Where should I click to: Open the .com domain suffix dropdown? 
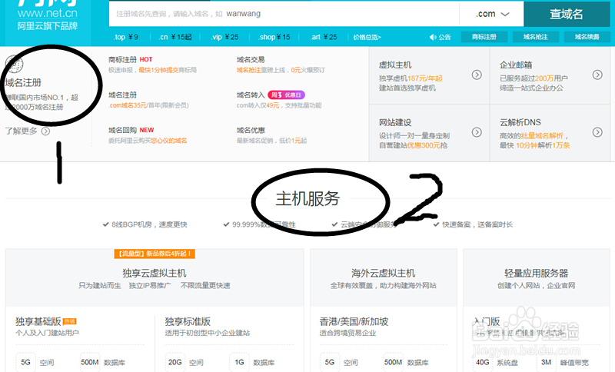click(x=491, y=14)
